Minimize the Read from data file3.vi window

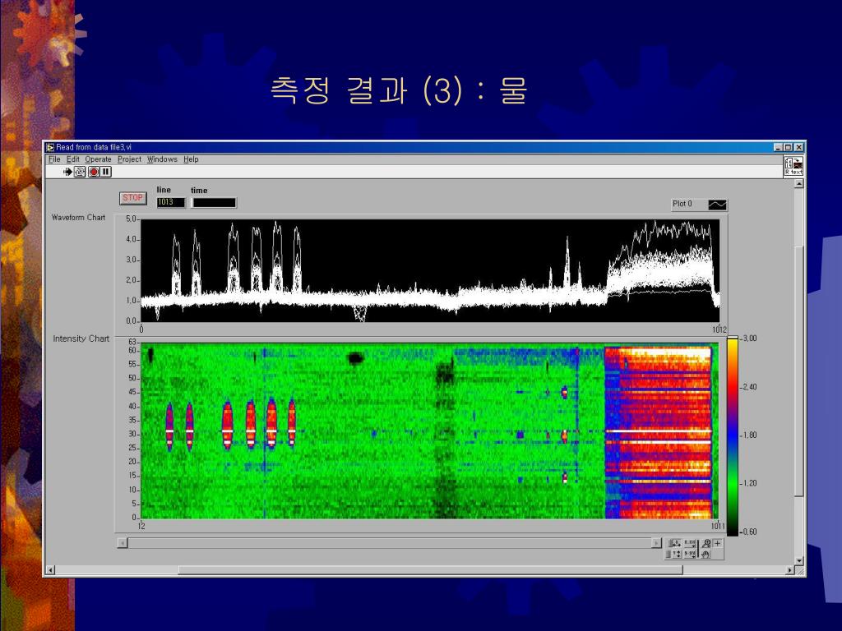(778, 147)
